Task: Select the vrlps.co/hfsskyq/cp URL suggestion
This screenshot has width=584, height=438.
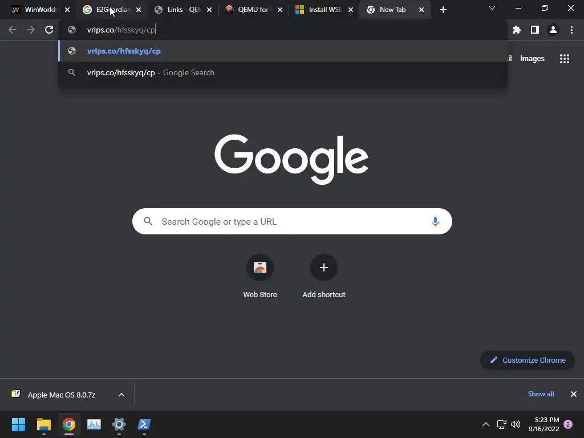Action: tap(283, 51)
